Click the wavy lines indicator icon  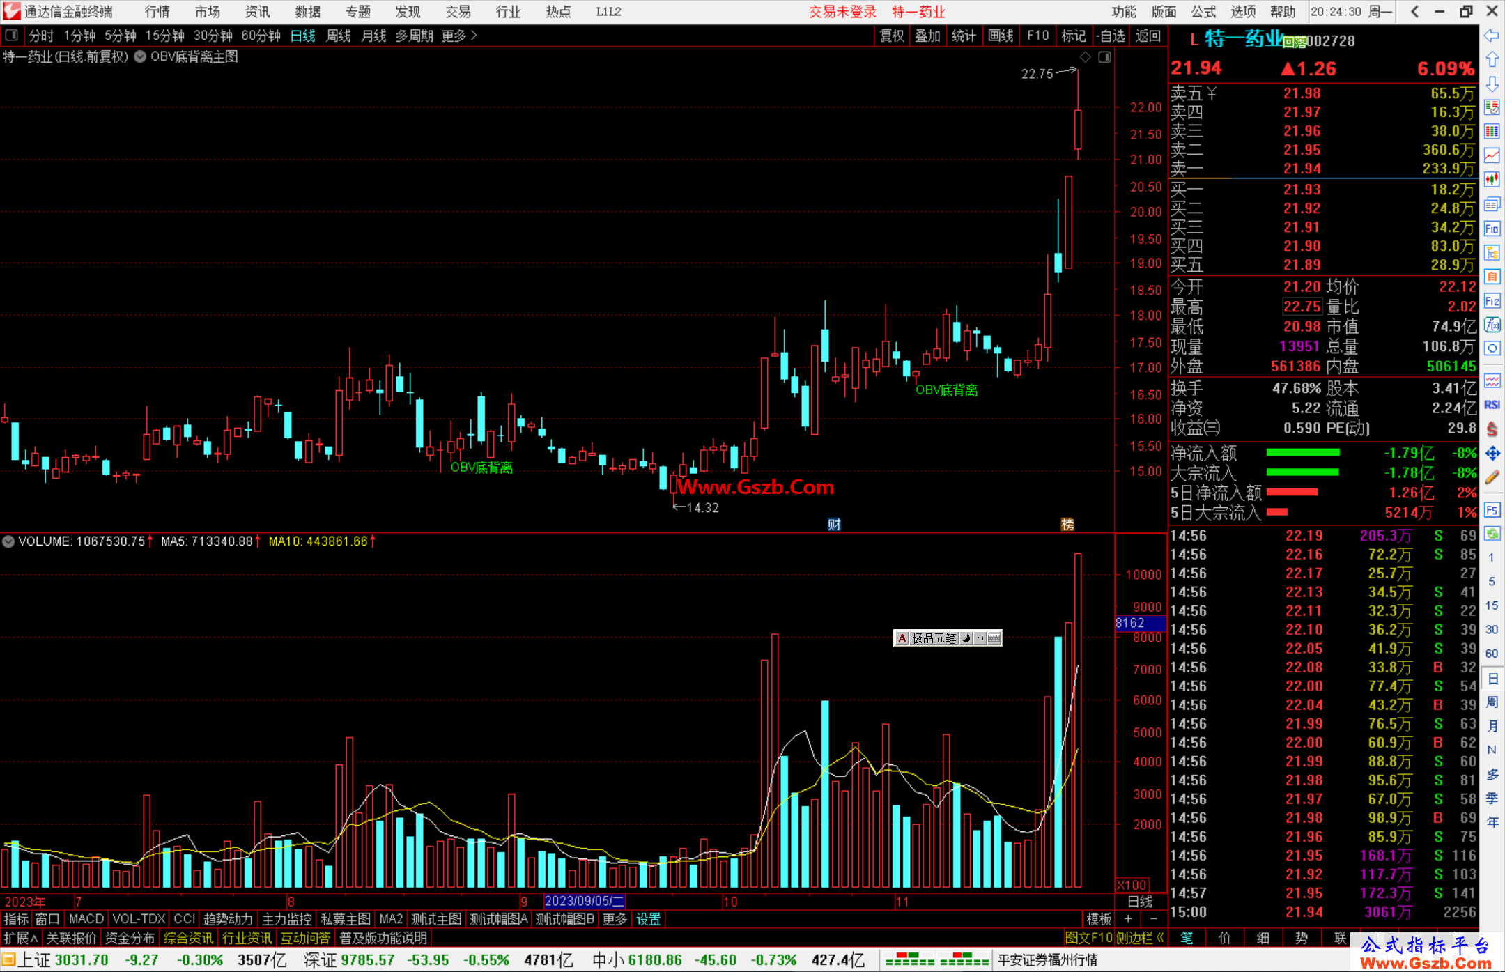(x=1492, y=380)
